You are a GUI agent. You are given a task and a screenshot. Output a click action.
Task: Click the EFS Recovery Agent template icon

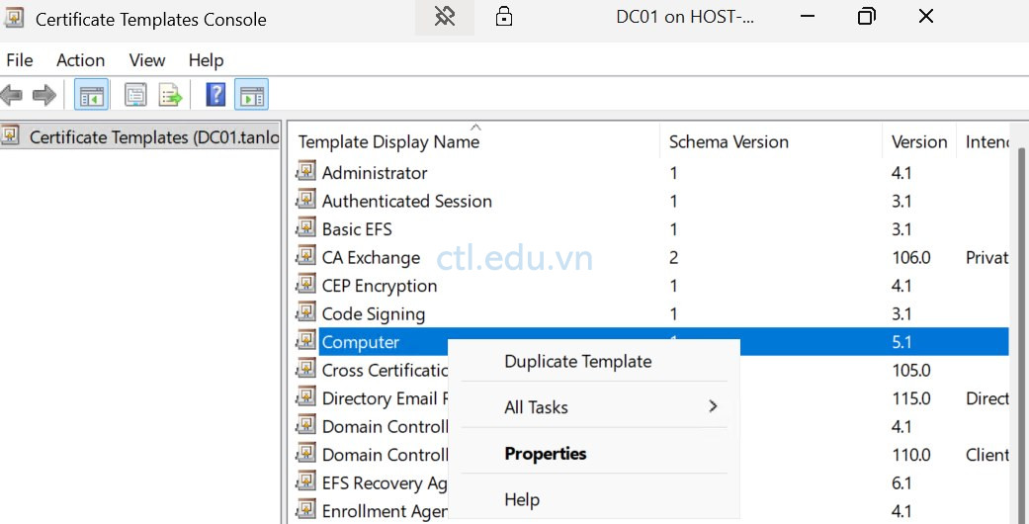[x=305, y=481]
